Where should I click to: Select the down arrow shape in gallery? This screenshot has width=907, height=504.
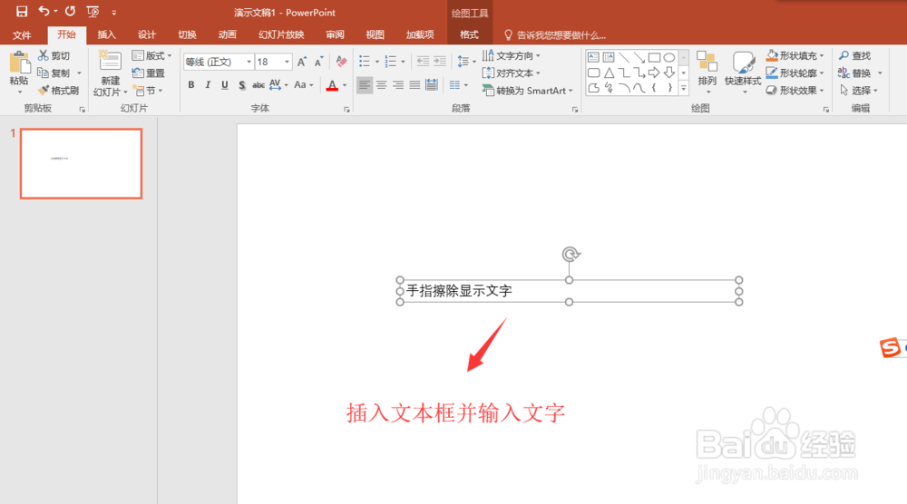[x=669, y=73]
